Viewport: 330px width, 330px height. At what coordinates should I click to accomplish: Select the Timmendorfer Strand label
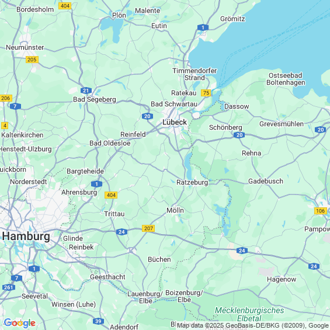[194, 74]
